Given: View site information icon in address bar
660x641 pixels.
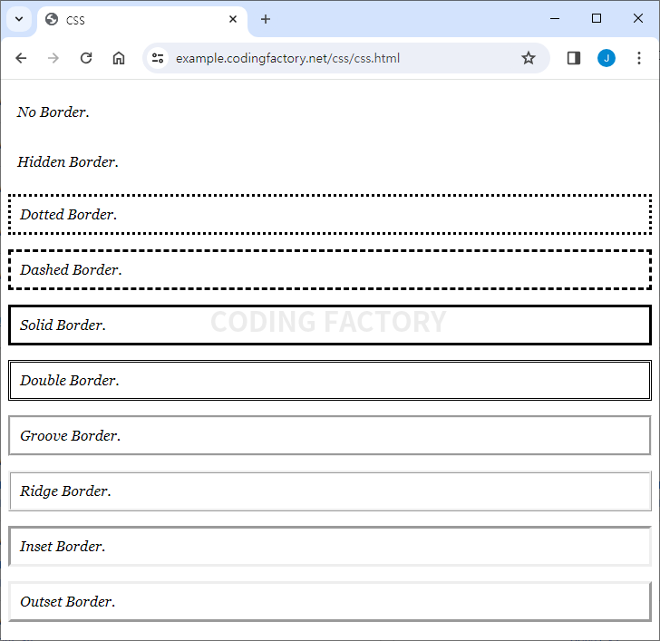Looking at the screenshot, I should 158,58.
